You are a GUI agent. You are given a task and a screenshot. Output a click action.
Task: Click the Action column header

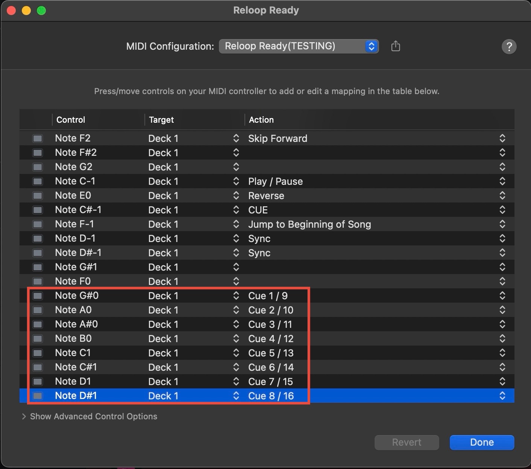(x=261, y=120)
